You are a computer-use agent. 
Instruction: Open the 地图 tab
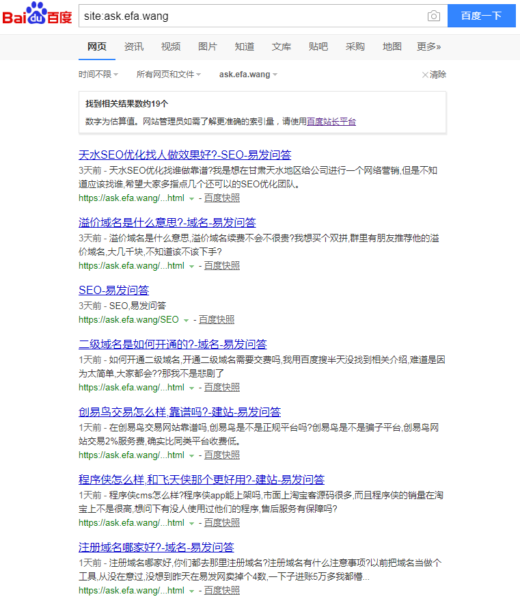click(392, 46)
